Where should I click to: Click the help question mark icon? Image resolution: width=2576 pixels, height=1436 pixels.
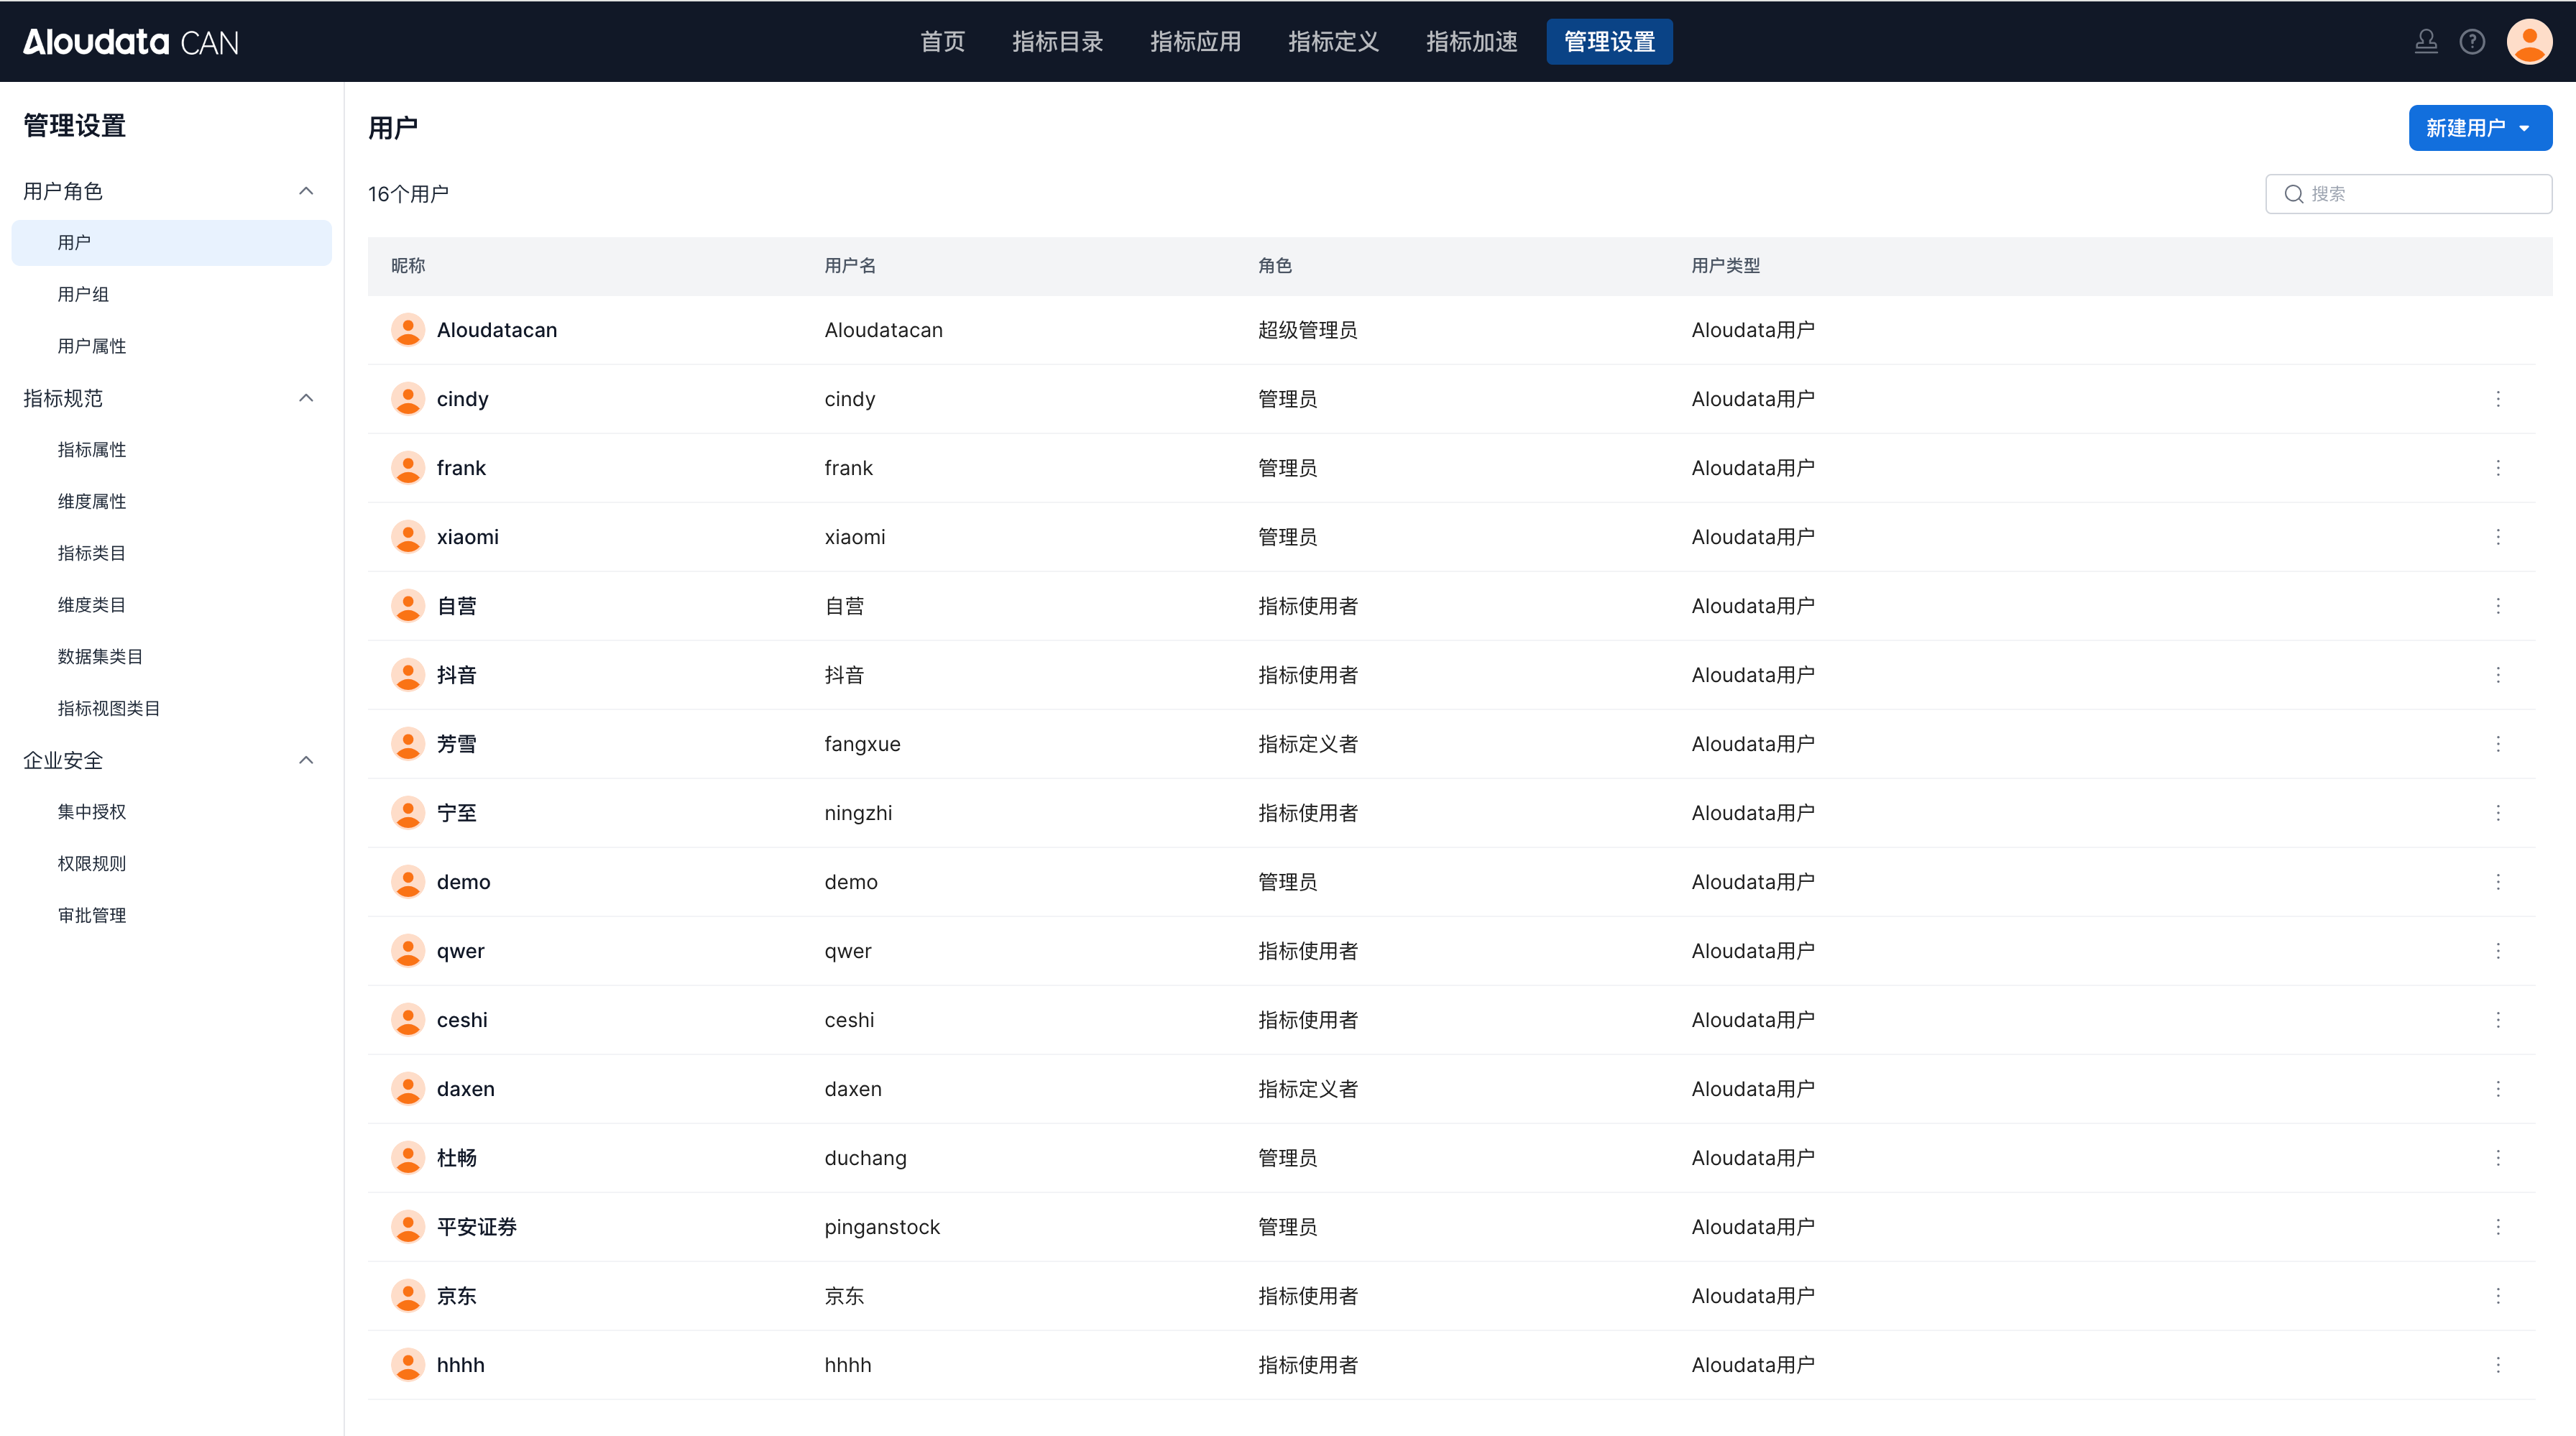pyautogui.click(x=2472, y=42)
